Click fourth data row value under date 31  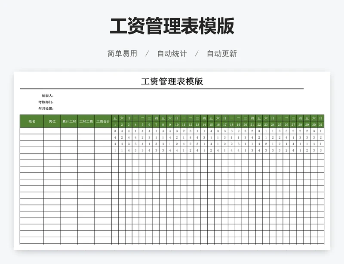[321, 150]
